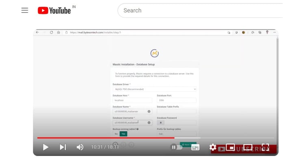
Task: Click the Database Password field
Action: (176, 123)
